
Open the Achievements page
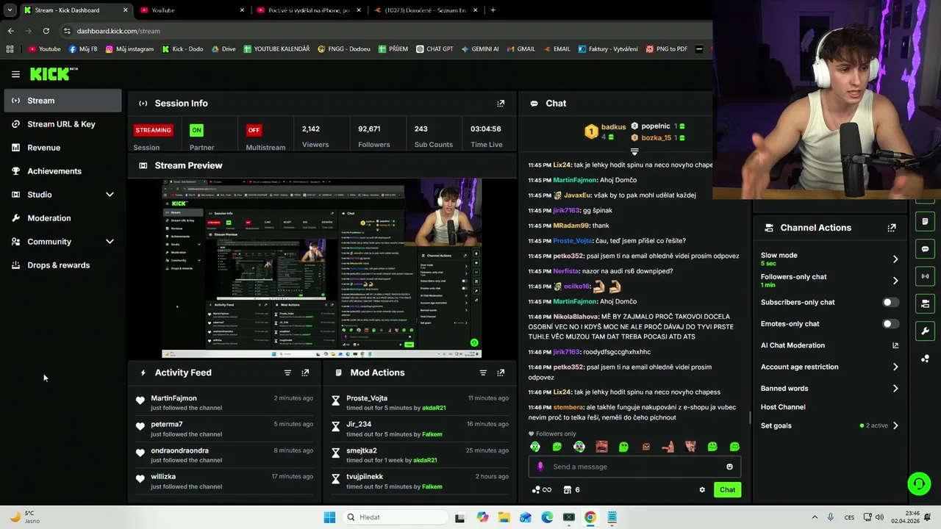point(62,171)
